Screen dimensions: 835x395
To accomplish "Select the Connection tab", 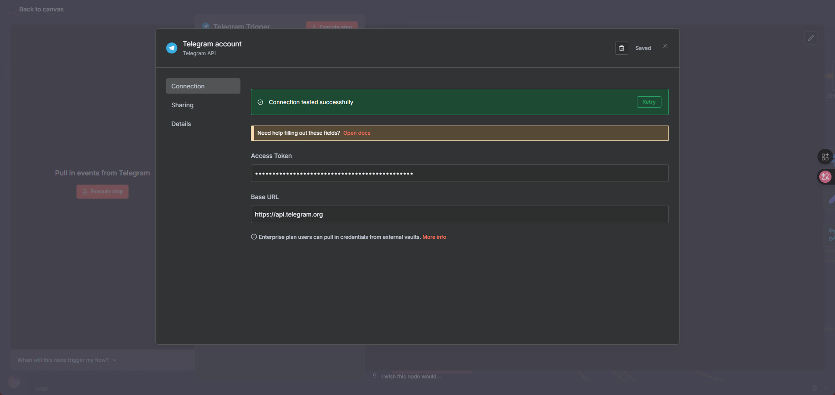I will (x=203, y=86).
